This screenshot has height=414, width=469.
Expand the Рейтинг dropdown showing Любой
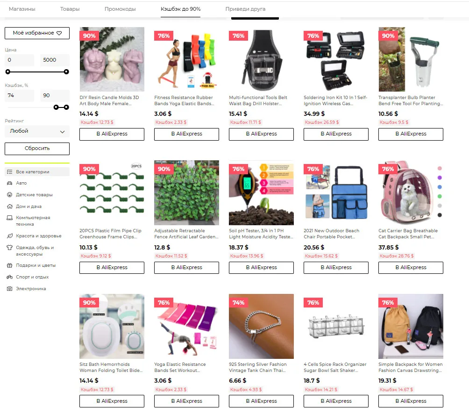coord(37,131)
